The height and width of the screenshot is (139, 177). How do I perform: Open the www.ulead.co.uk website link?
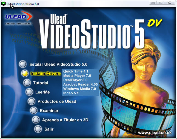click(155, 133)
